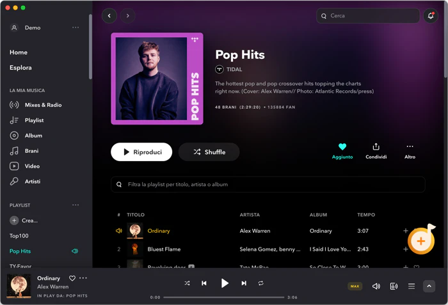Open the Altro more options menu
448x305 pixels.
click(410, 151)
